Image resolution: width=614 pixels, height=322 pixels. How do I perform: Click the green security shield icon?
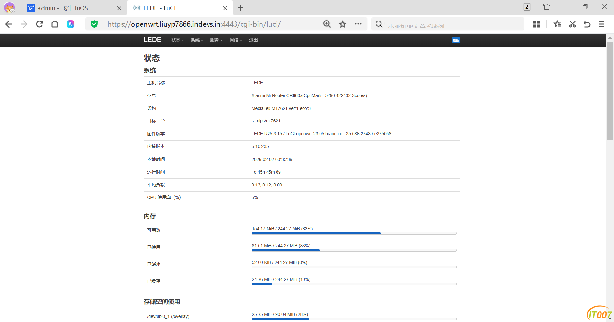tap(94, 24)
